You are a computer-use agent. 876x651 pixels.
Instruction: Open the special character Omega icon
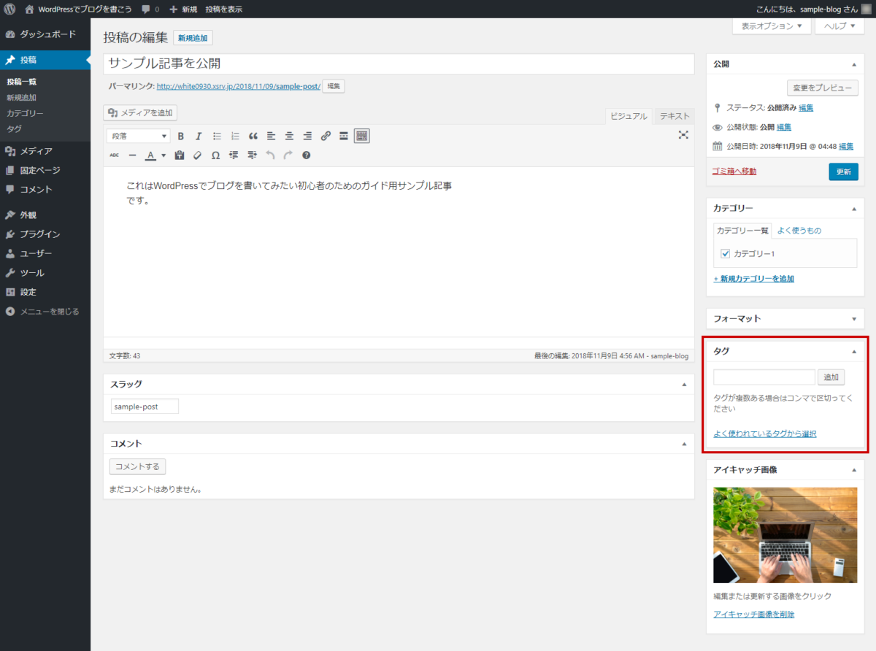[215, 155]
